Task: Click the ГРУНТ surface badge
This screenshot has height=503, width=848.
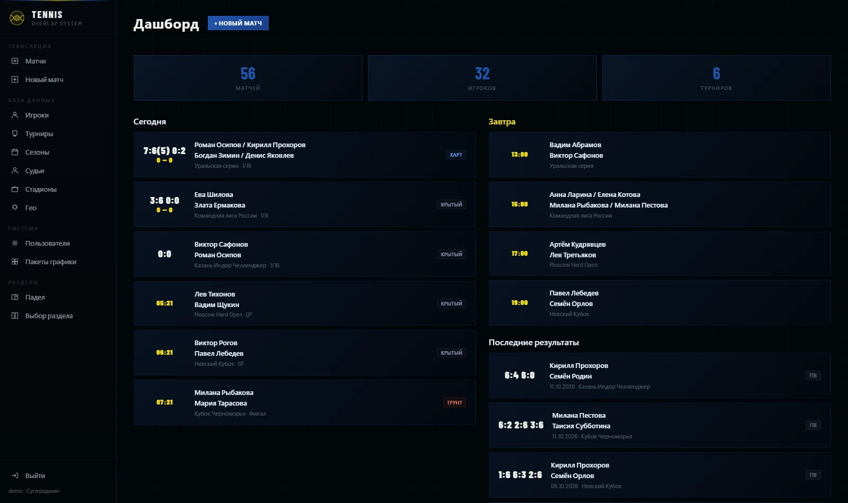Action: coord(455,402)
